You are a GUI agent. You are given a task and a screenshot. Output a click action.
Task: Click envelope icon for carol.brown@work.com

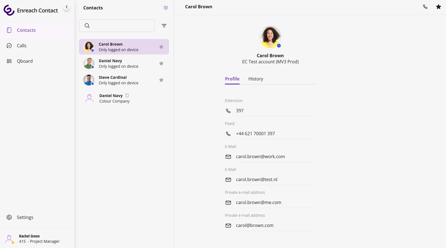228,157
